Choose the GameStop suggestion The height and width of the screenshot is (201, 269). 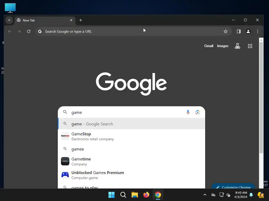click(x=131, y=136)
